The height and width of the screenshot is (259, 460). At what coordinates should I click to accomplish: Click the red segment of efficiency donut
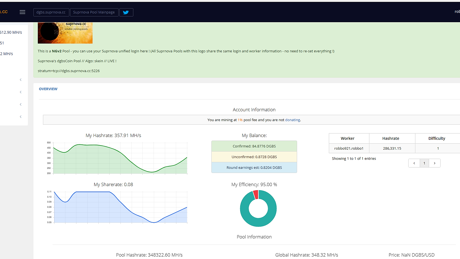(256, 194)
